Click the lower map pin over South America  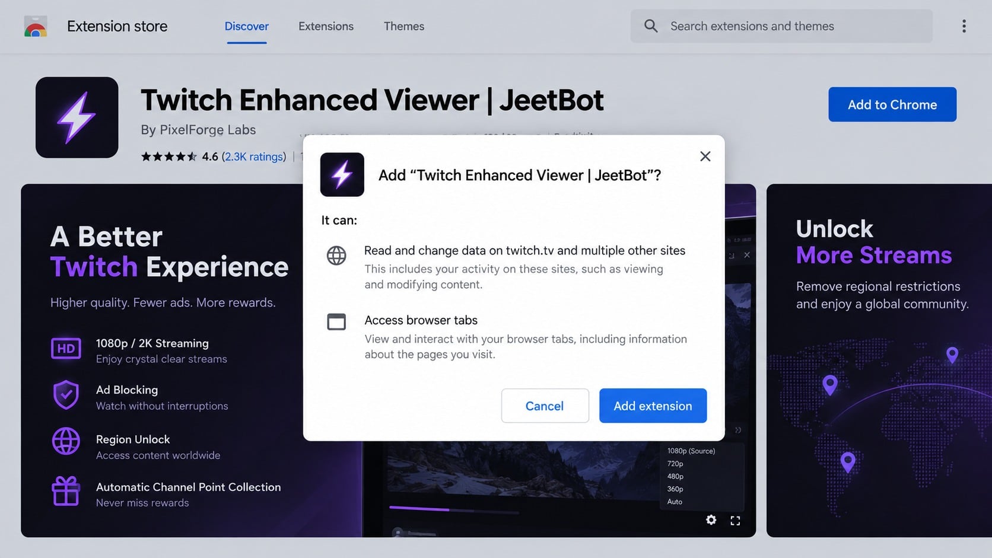click(x=848, y=462)
